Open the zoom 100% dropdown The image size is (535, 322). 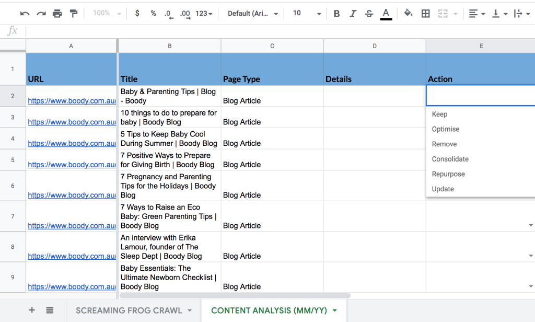(x=107, y=13)
